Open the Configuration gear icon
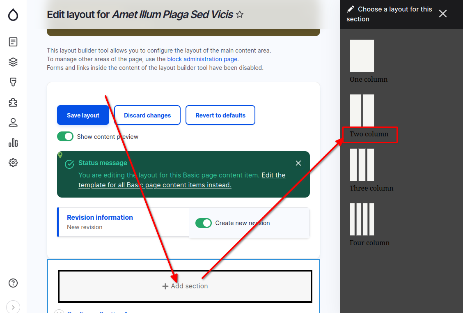Screen dimensions: 463x313 click(13, 162)
